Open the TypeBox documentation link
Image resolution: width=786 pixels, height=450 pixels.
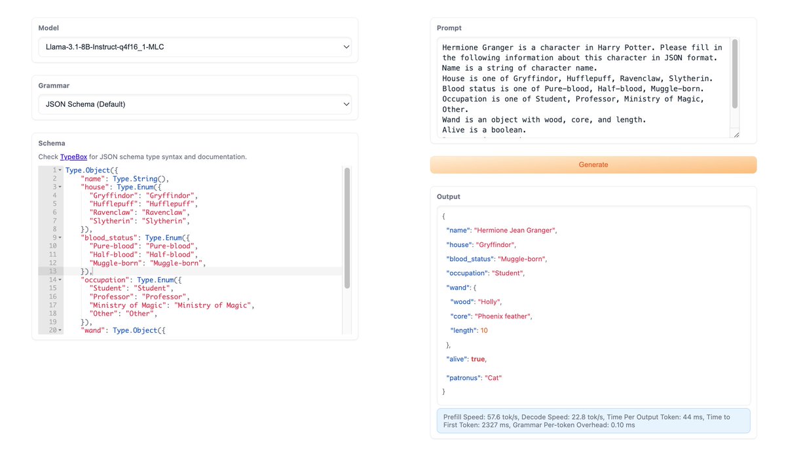click(x=73, y=157)
